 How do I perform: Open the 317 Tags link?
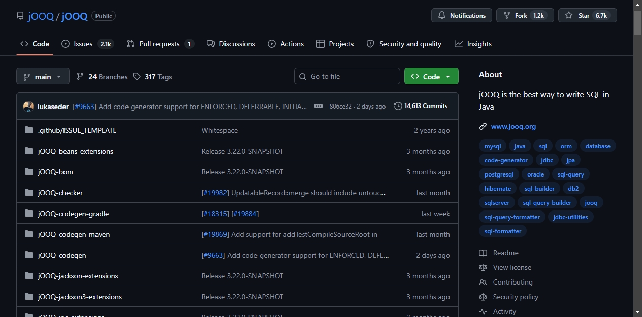(x=152, y=77)
